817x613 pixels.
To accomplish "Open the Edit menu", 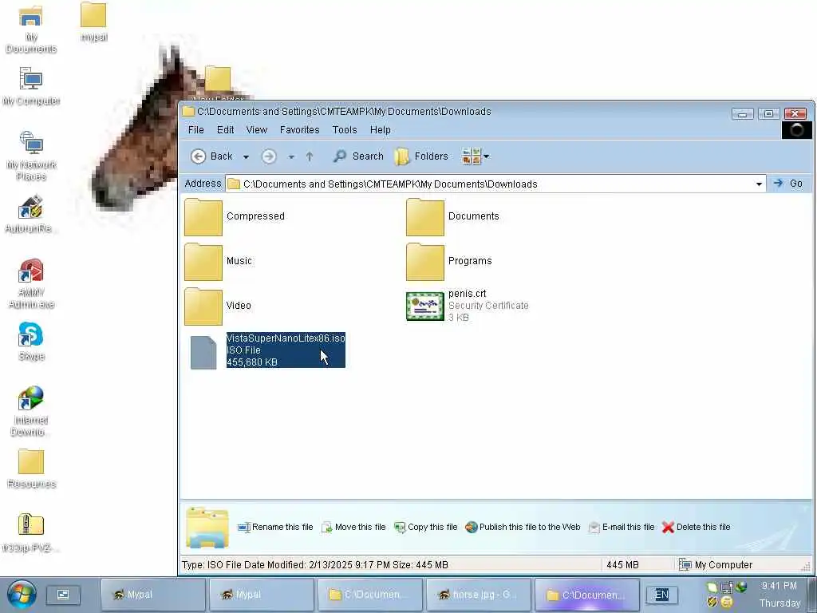I will point(225,130).
